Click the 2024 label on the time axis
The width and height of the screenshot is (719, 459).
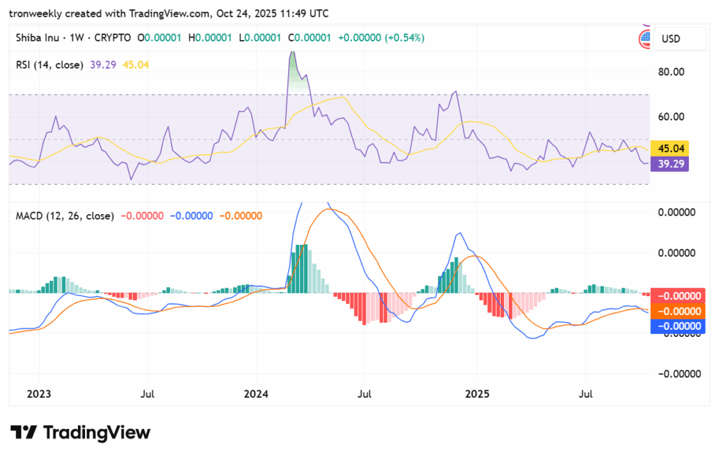point(256,394)
